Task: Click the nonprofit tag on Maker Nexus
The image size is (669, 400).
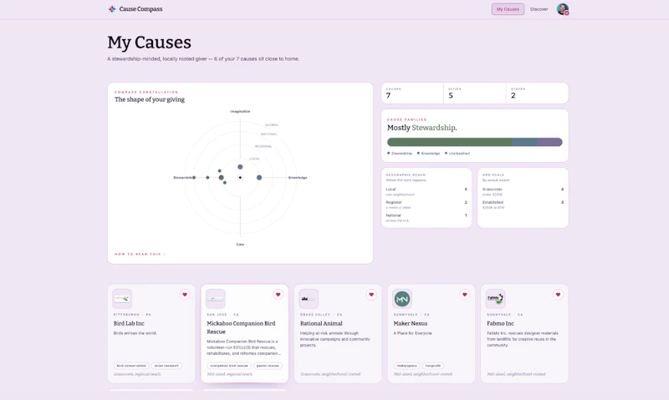Action: 433,366
